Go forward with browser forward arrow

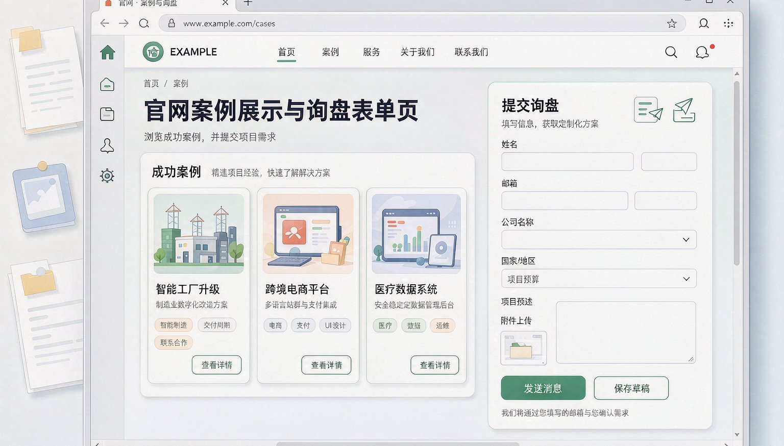pos(124,23)
